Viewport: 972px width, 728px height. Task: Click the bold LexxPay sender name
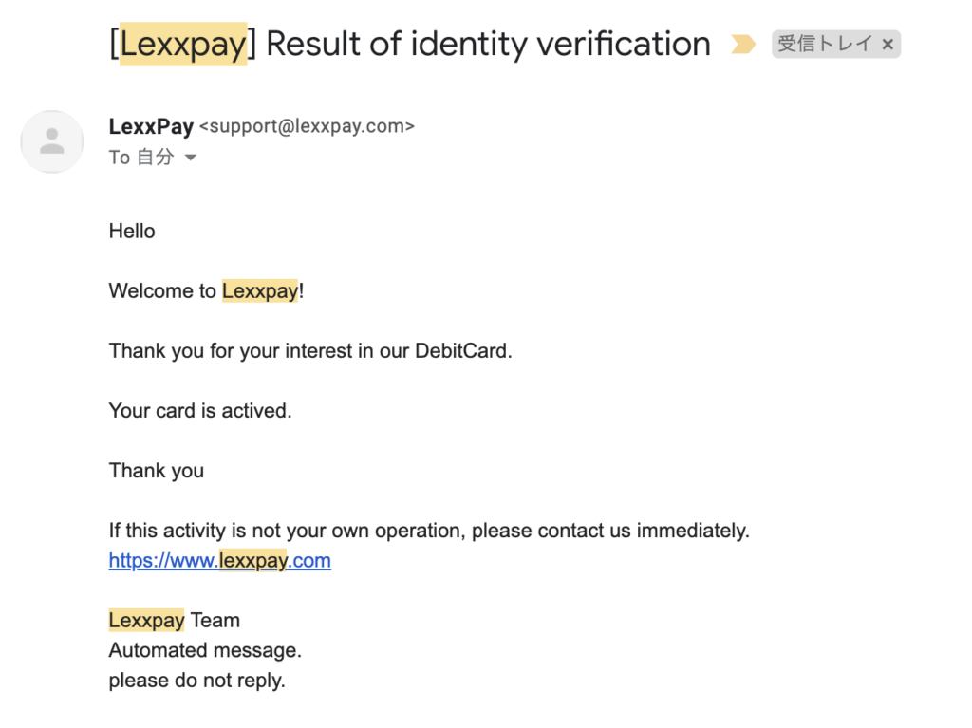click(x=151, y=126)
